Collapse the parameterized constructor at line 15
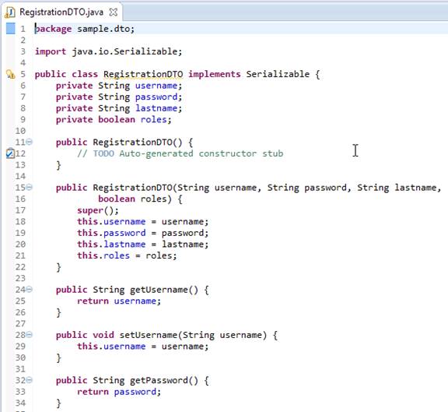Viewport: 448px width, 412px height. click(30, 187)
